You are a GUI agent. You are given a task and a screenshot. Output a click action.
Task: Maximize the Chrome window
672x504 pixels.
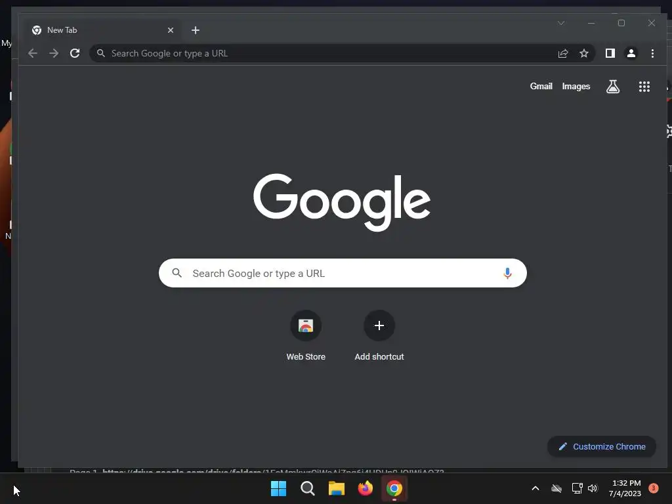[x=621, y=23]
